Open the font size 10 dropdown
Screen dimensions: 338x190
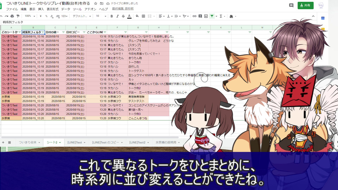point(101,16)
